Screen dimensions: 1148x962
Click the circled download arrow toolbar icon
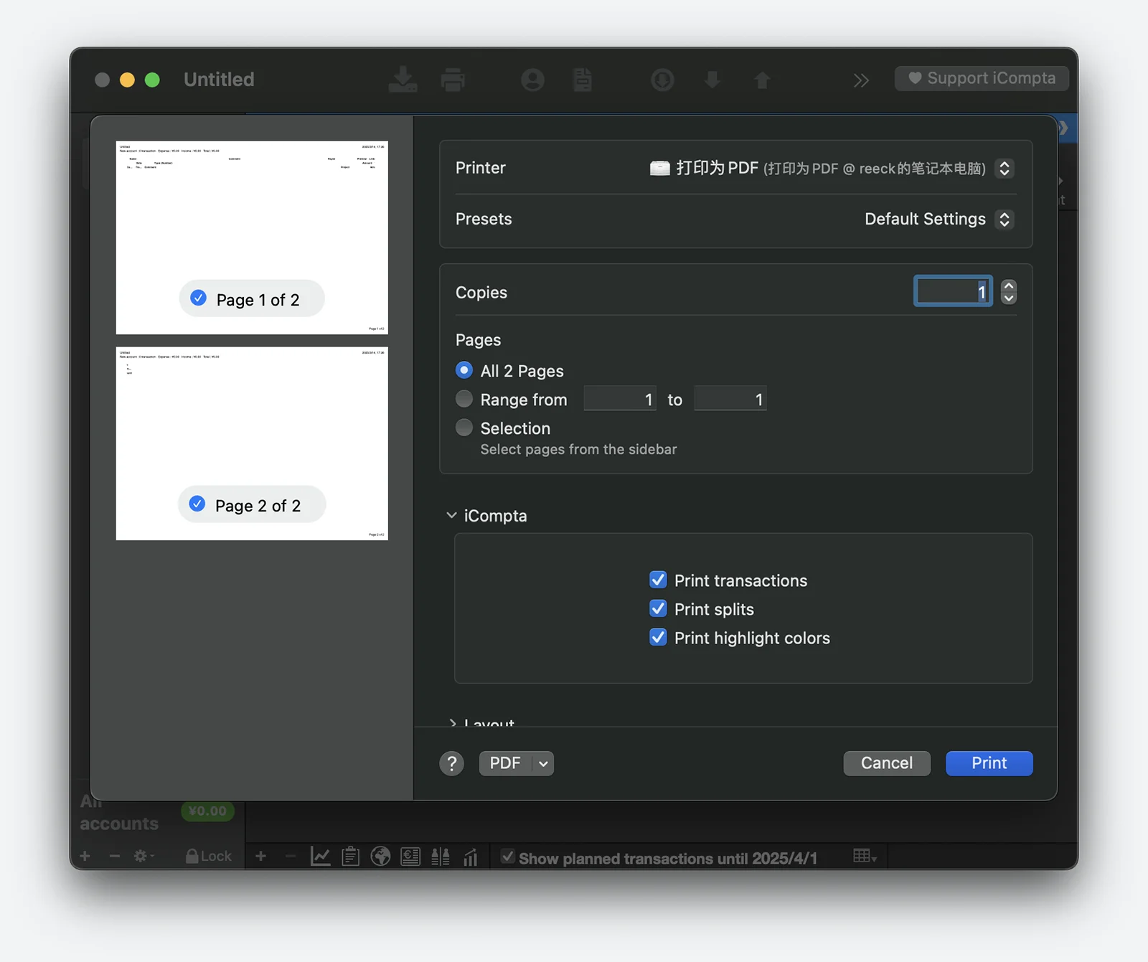(662, 80)
